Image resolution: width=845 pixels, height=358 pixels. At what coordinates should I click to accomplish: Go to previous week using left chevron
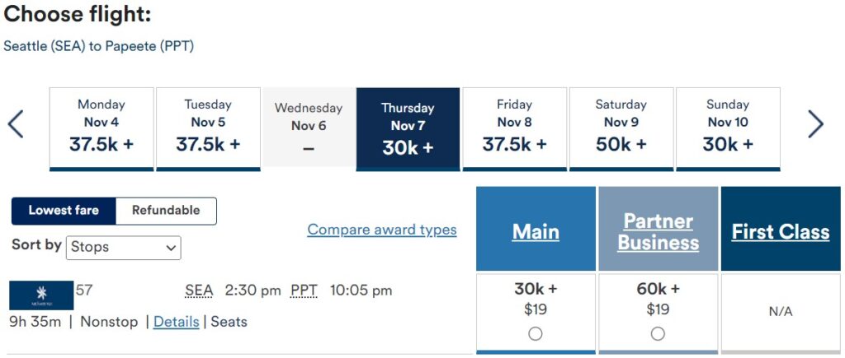click(x=16, y=124)
